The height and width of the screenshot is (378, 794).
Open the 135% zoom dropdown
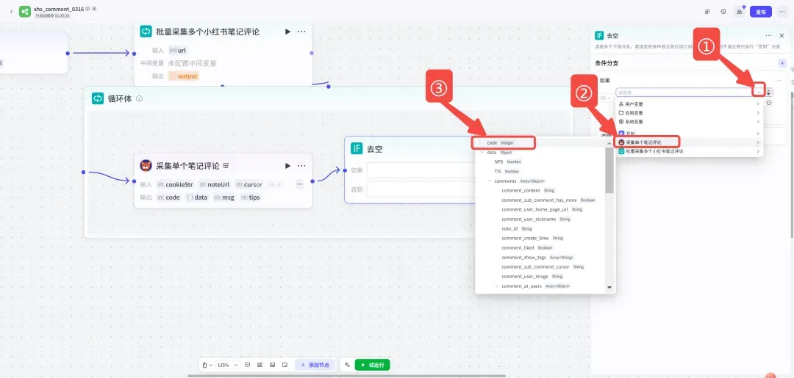point(228,365)
